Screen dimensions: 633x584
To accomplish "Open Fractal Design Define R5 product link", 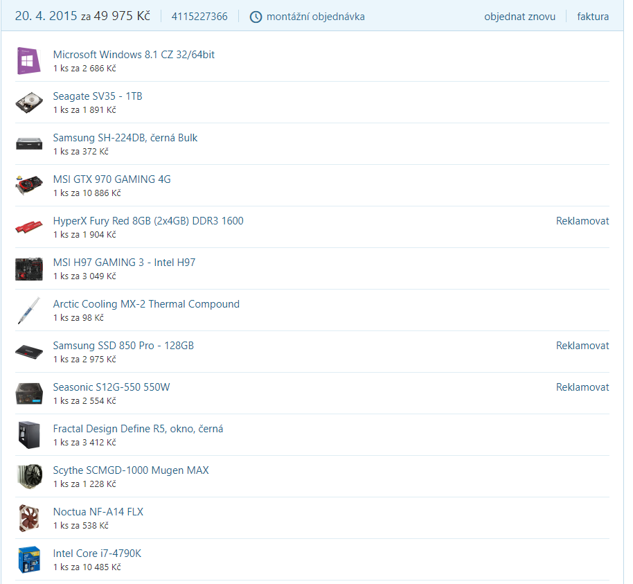I will 138,429.
